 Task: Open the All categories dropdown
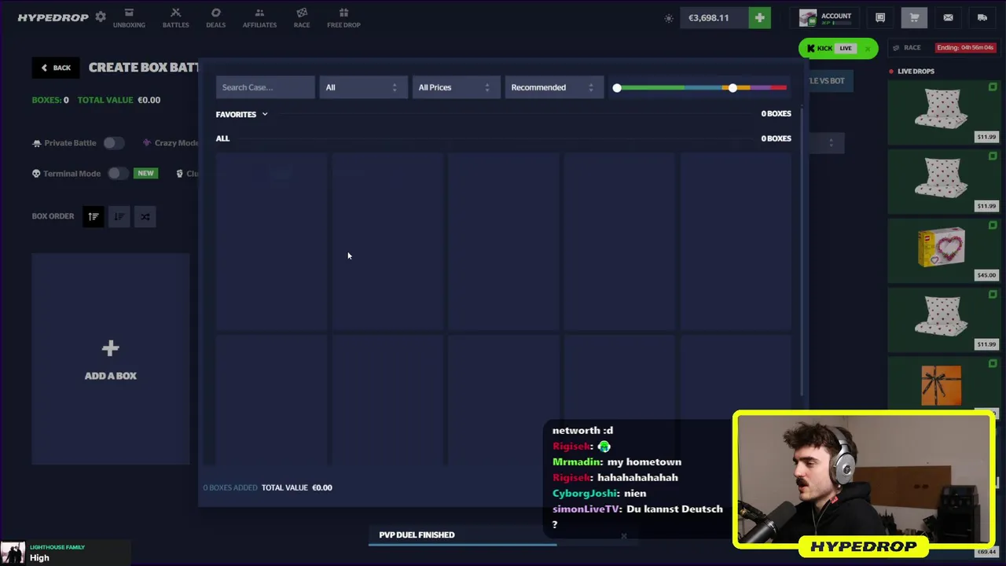[362, 87]
